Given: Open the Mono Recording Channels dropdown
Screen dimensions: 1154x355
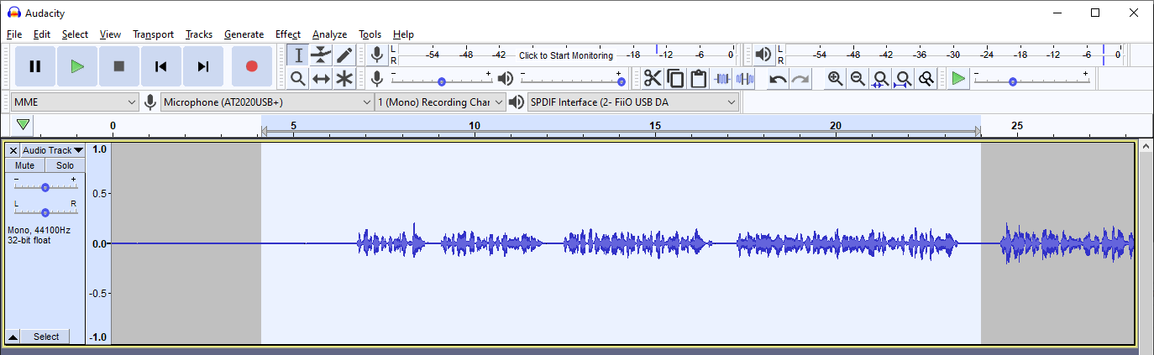Looking at the screenshot, I should [440, 102].
